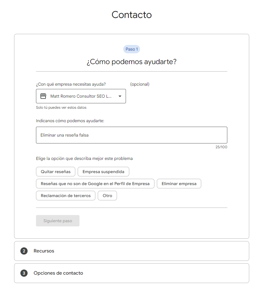Click the Solo tú puedes ver estos datos note

coord(61,108)
